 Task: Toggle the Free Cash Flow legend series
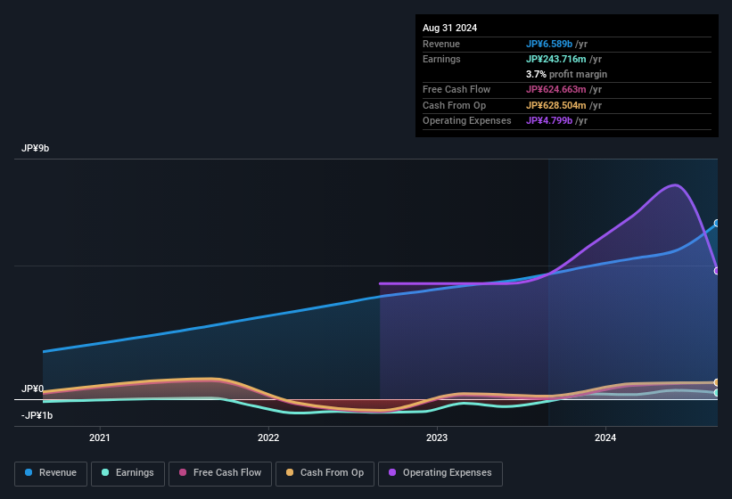(220, 473)
